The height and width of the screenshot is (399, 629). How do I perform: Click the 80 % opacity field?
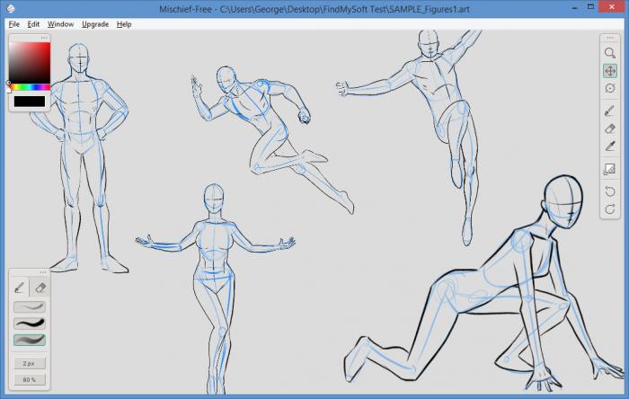(x=30, y=379)
